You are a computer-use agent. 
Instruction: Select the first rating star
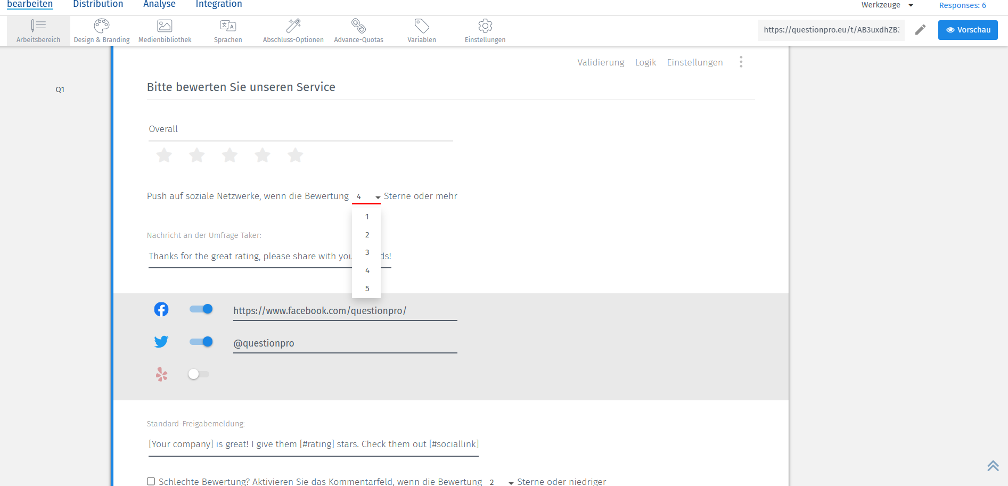164,155
